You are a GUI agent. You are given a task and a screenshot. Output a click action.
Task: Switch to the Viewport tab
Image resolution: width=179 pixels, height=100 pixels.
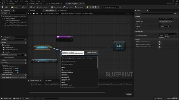tap(32, 11)
